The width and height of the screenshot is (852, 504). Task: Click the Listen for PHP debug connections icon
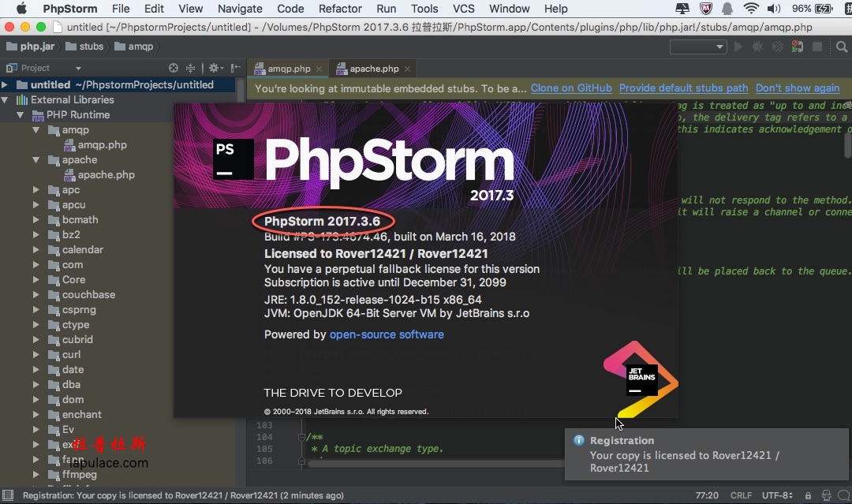(797, 47)
